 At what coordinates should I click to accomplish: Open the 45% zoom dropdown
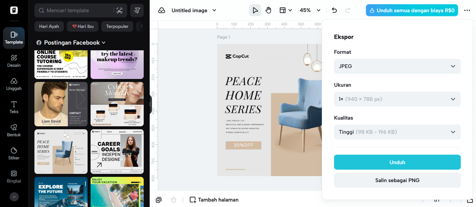[310, 10]
